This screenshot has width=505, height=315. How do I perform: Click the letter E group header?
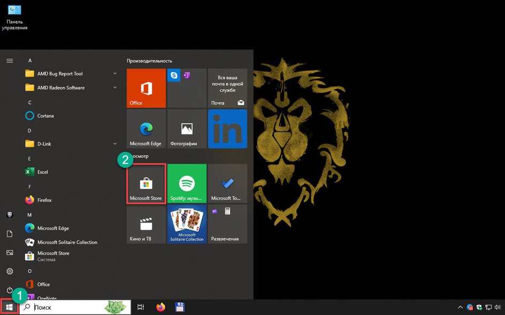click(29, 159)
